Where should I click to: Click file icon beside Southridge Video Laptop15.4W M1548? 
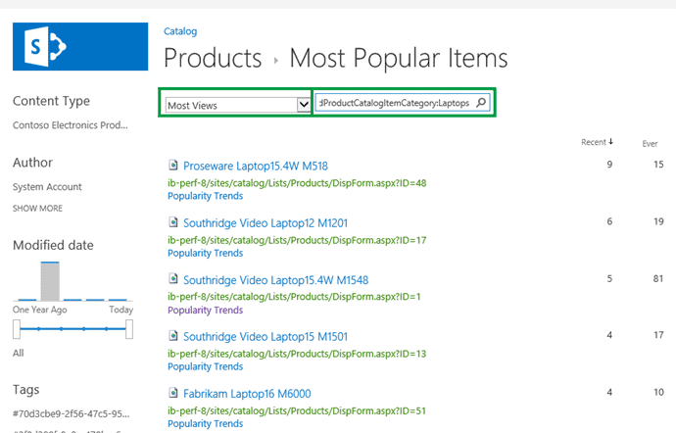point(173,279)
